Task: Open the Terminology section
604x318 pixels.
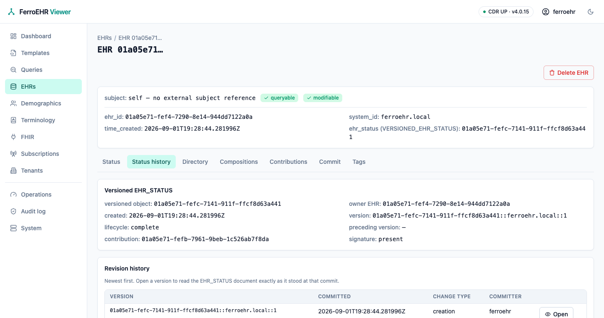Action: (x=43, y=120)
